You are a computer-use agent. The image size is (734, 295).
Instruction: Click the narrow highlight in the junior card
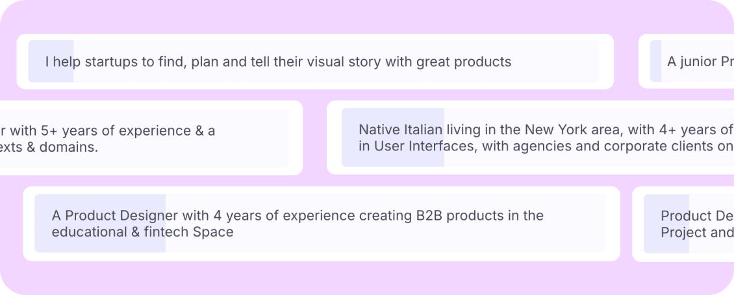(x=656, y=61)
